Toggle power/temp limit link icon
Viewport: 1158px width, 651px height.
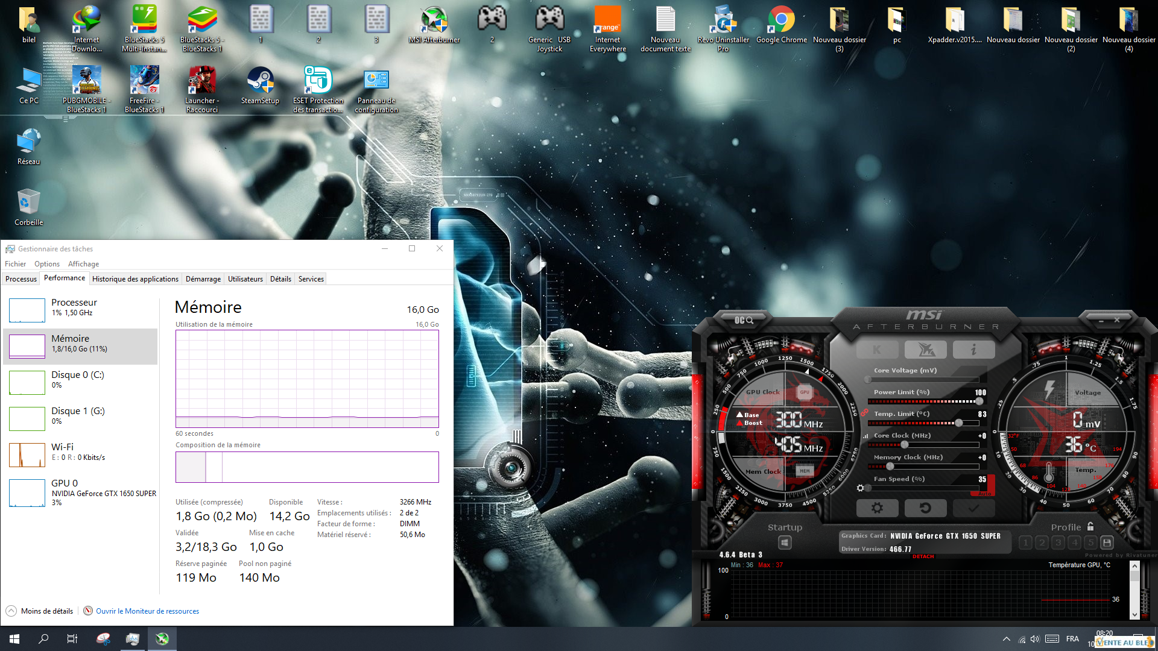(x=864, y=413)
